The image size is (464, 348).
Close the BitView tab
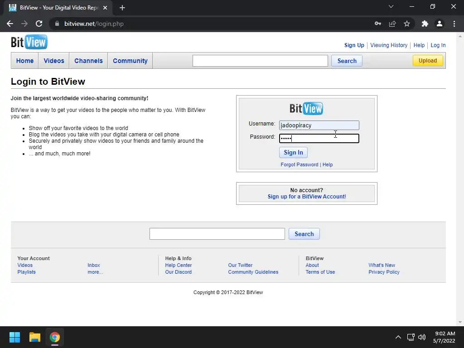105,8
